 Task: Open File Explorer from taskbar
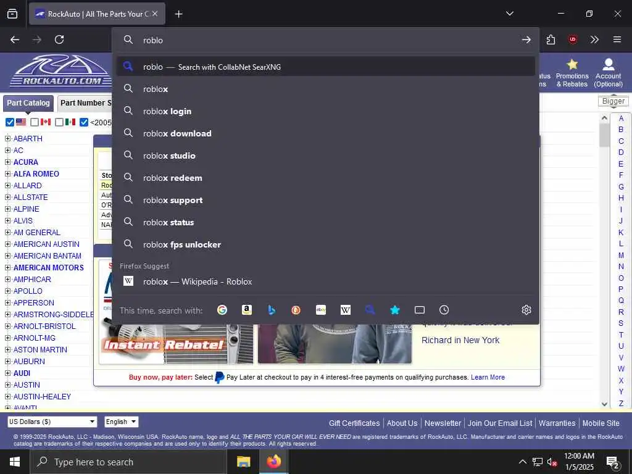coord(243,462)
